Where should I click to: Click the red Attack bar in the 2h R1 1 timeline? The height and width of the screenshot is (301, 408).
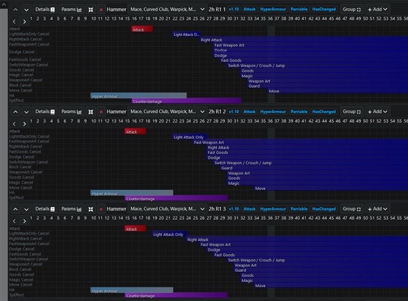141,29
